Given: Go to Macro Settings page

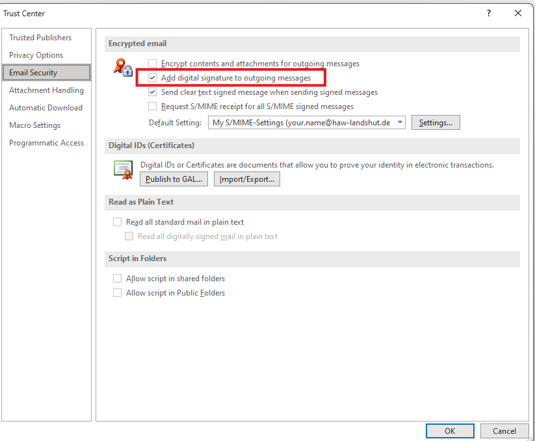Looking at the screenshot, I should coord(34,125).
